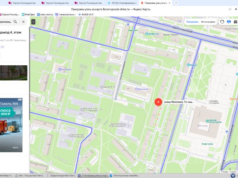Image resolution: width=238 pixels, height=178 pixels.
Task: Open the 'Исх. Письмо №35-НМ' taskbar window
Action: pyautogui.click(x=30, y=175)
